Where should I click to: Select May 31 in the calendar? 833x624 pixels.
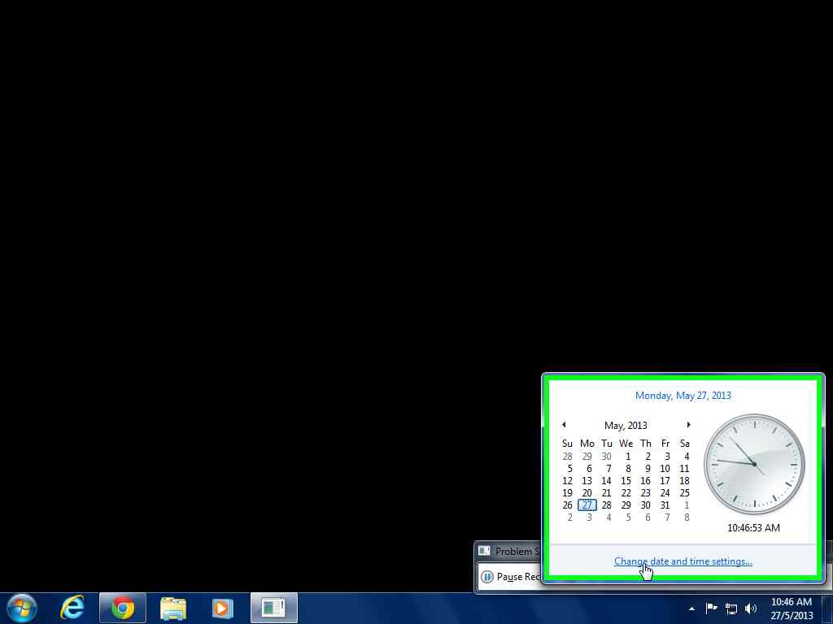(x=665, y=505)
